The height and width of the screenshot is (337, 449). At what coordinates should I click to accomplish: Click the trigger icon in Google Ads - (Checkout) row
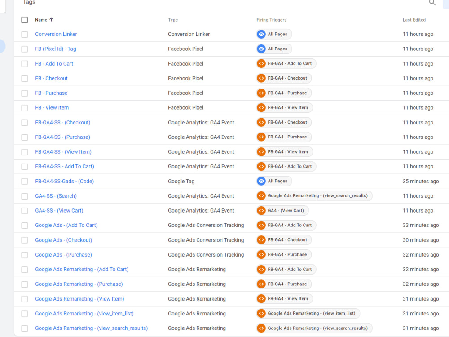tap(261, 240)
